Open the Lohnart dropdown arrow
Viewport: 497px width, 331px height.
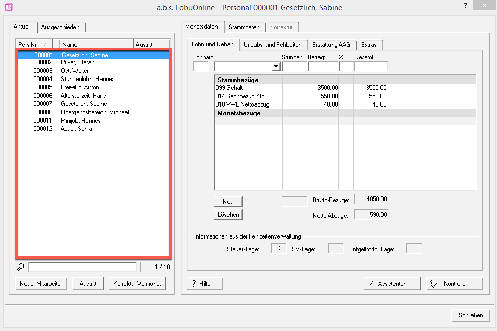[x=276, y=67]
